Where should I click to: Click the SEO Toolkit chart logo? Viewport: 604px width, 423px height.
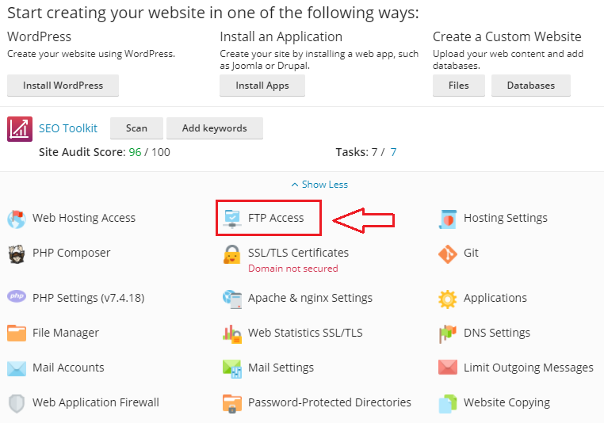click(20, 129)
